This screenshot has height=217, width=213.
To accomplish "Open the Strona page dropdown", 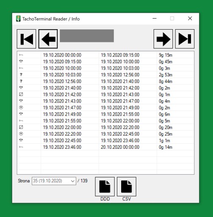I will [73, 181].
